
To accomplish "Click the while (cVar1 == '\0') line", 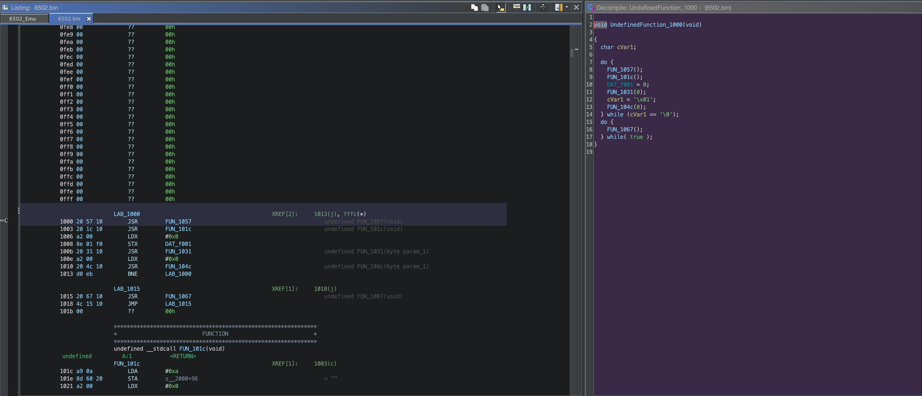I will pyautogui.click(x=639, y=115).
